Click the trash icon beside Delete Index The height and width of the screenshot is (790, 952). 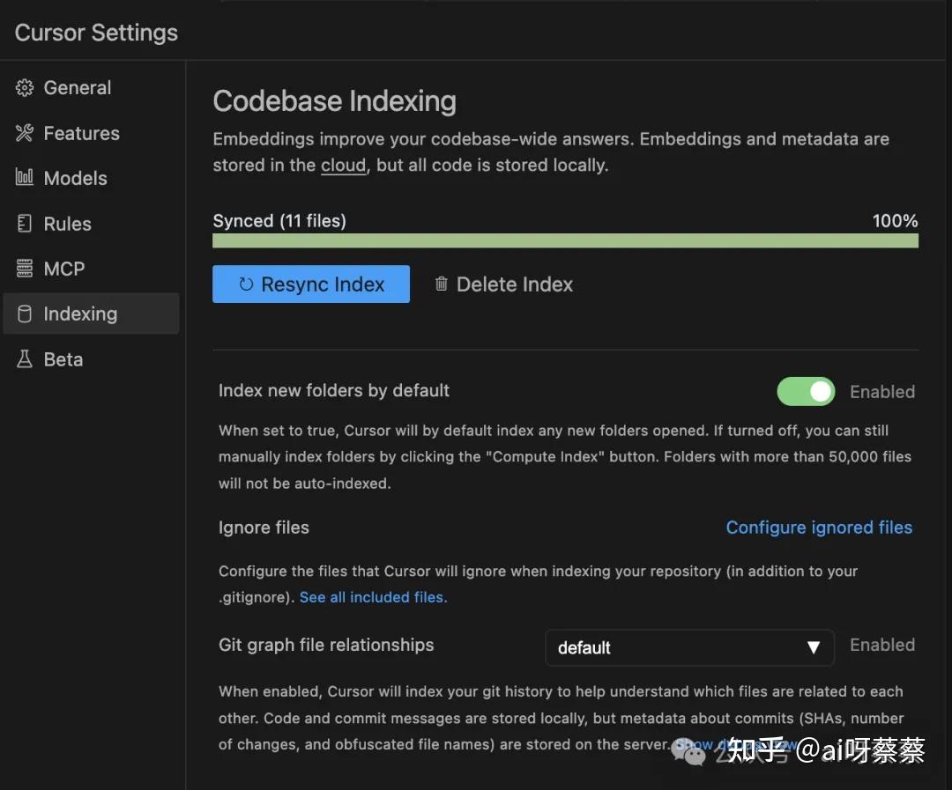(442, 284)
